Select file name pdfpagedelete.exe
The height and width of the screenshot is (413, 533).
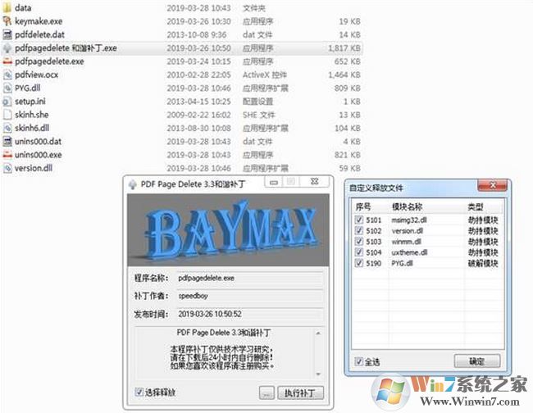click(x=49, y=61)
